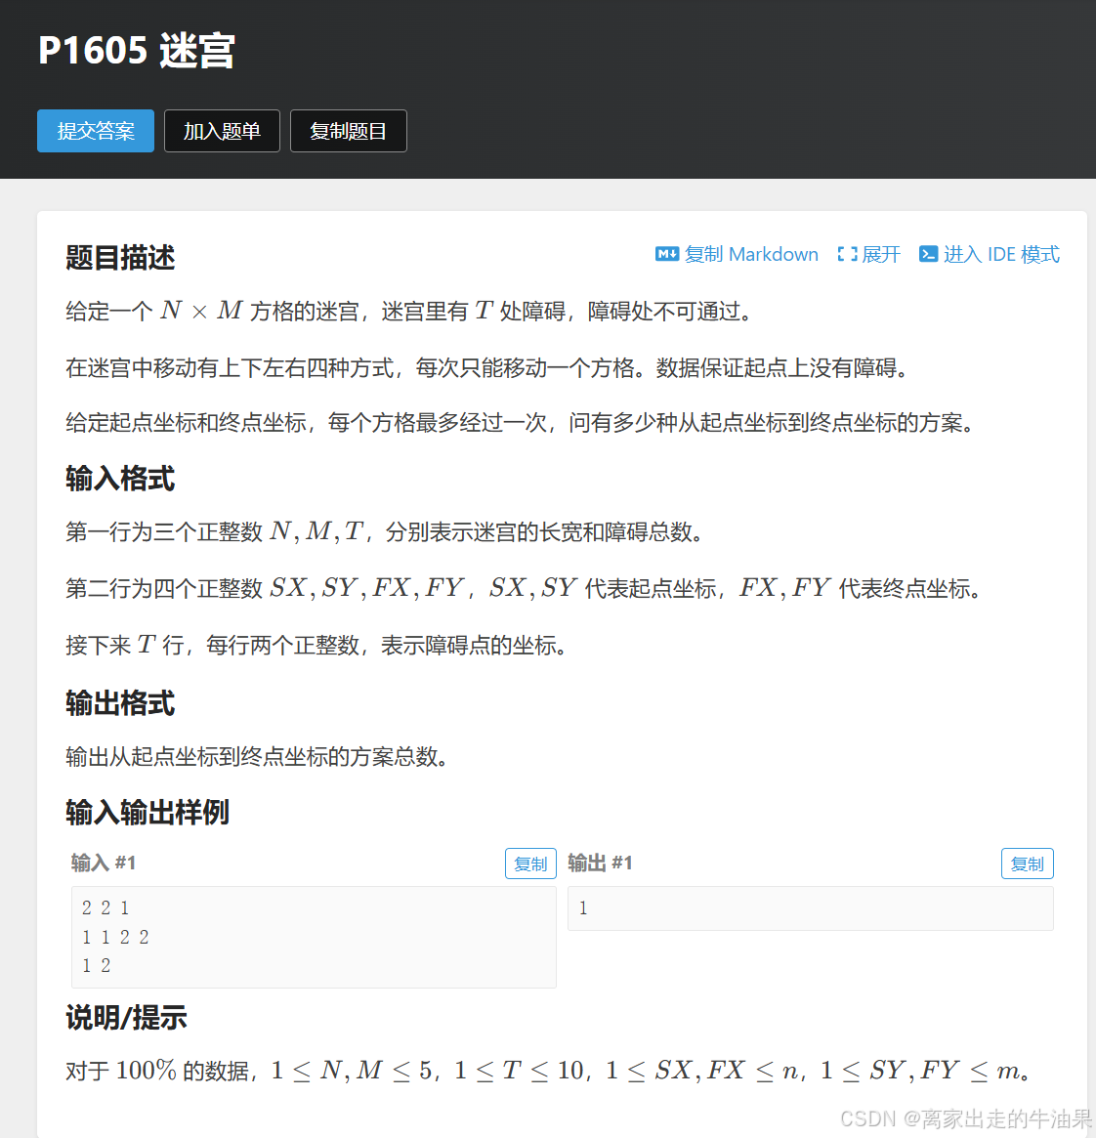Select the 复制题目 button

[348, 130]
